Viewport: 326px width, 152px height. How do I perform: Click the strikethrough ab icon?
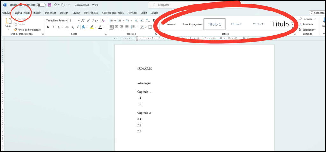[67, 27]
